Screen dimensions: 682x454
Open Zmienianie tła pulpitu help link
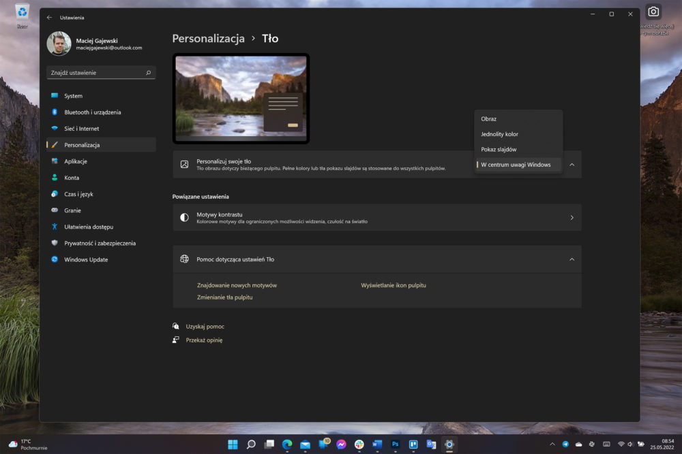(x=224, y=297)
